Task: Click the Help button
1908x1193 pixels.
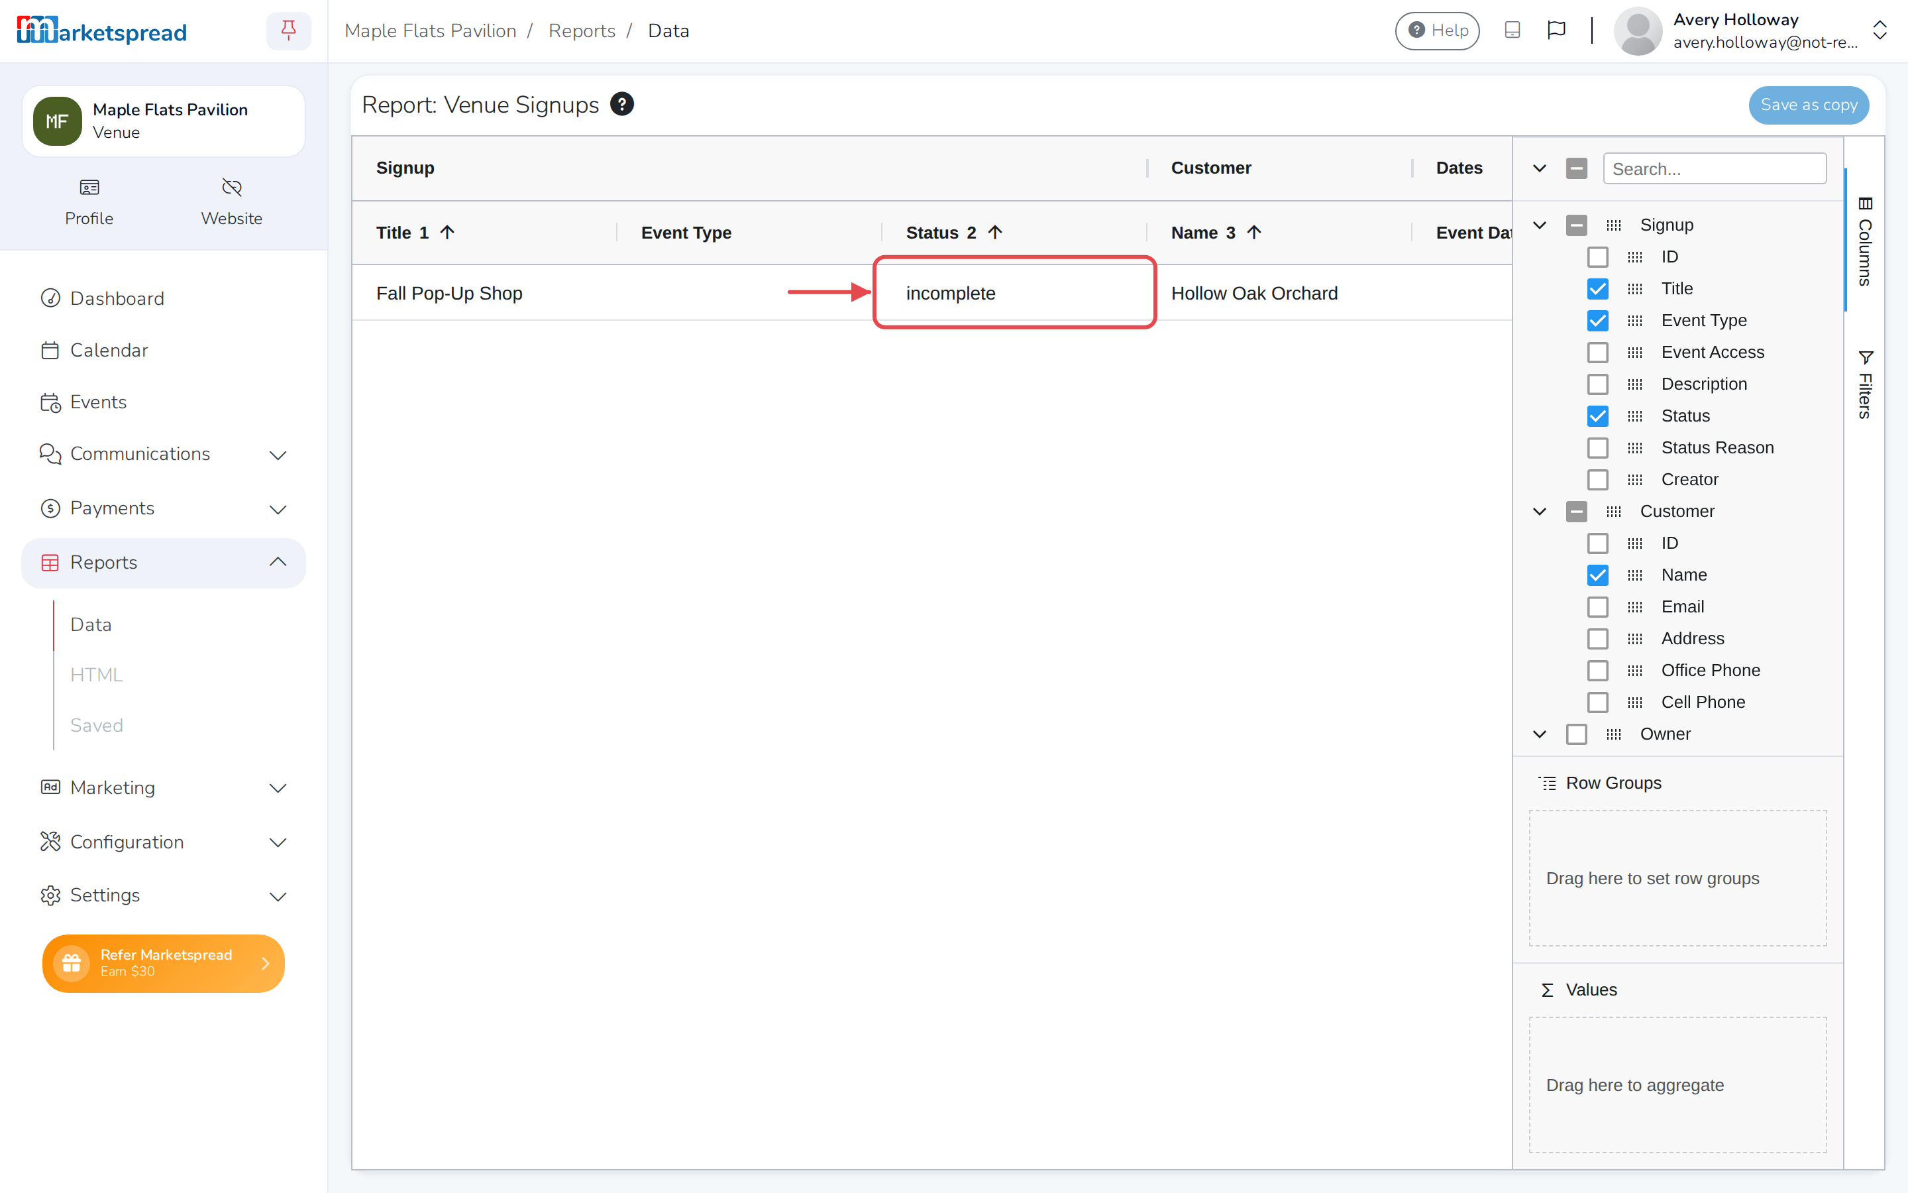Action: point(1438,30)
